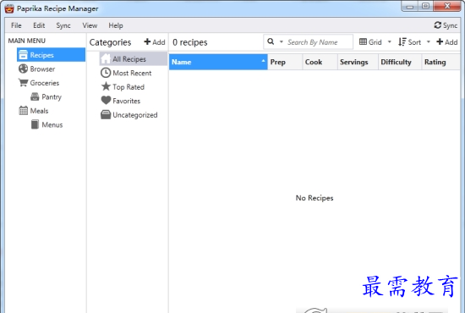Click the Paprika app icon in title bar
The width and height of the screenshot is (465, 313).
click(9, 8)
